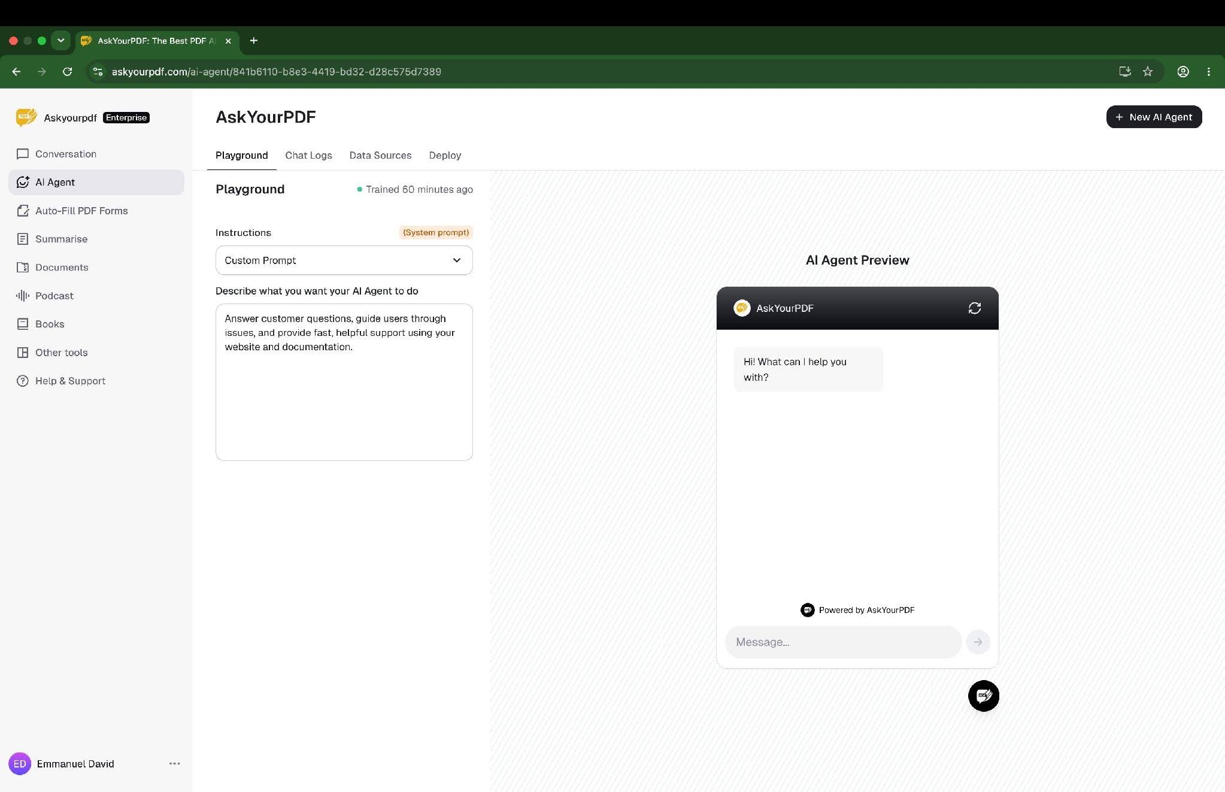1225x792 pixels.
Task: Click the New AI Agent button
Action: point(1154,117)
